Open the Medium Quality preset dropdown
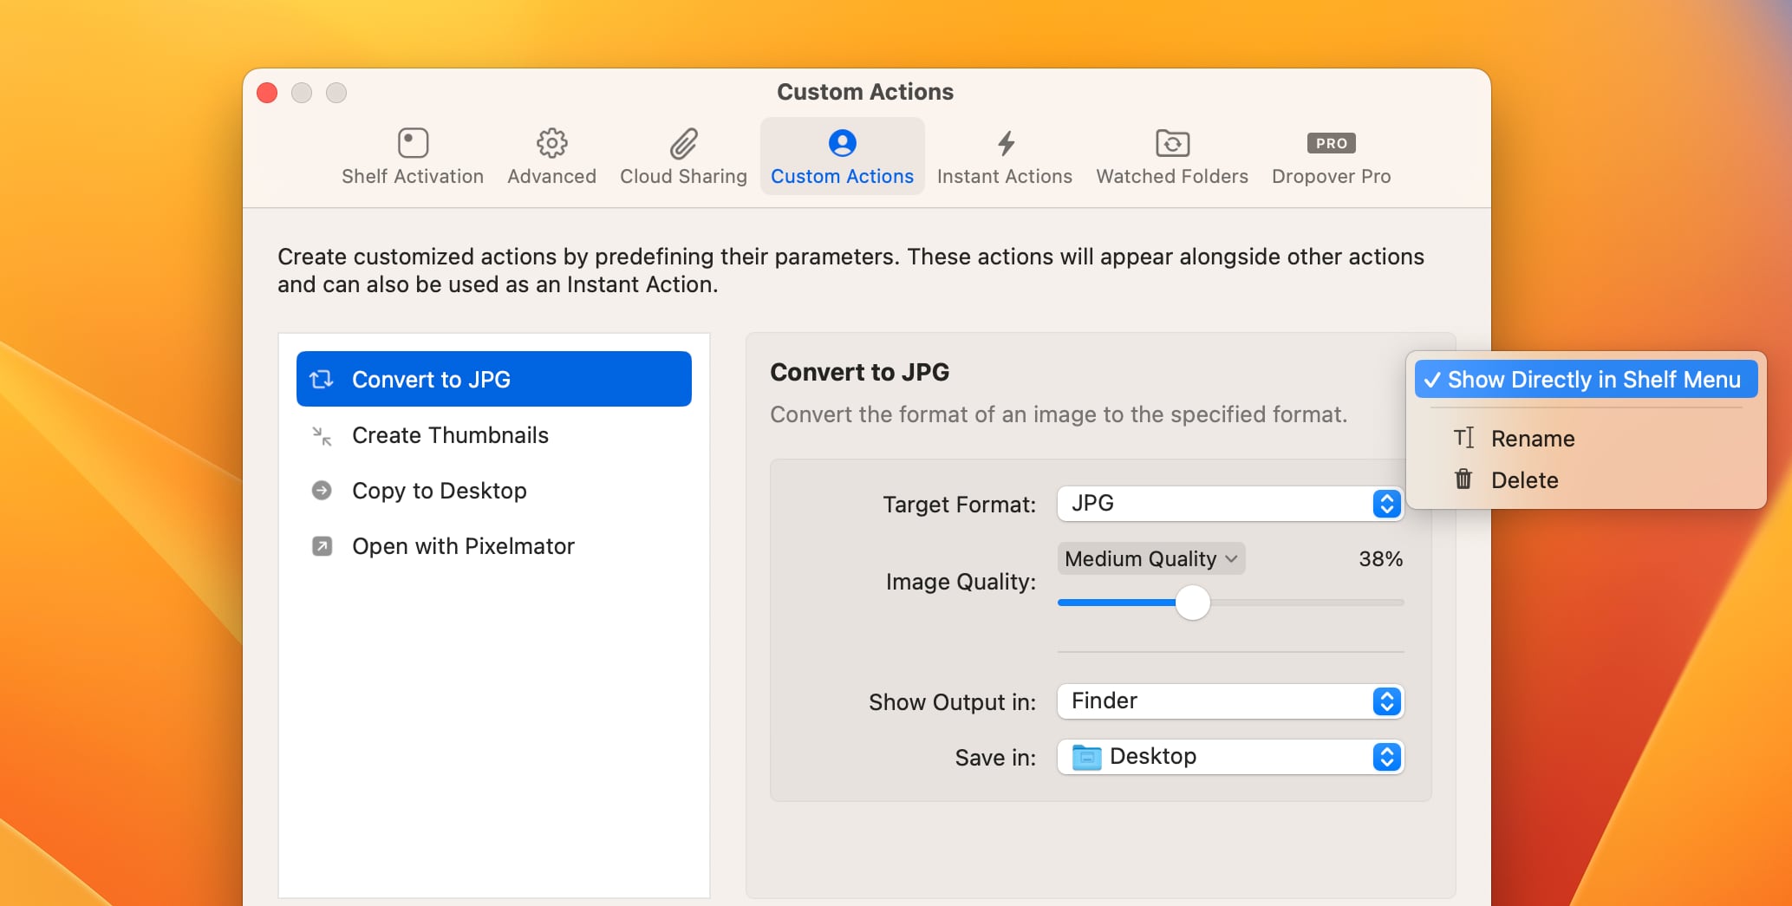 click(x=1150, y=559)
